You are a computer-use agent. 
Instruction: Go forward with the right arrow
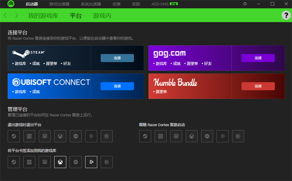pyautogui.click(x=16, y=15)
